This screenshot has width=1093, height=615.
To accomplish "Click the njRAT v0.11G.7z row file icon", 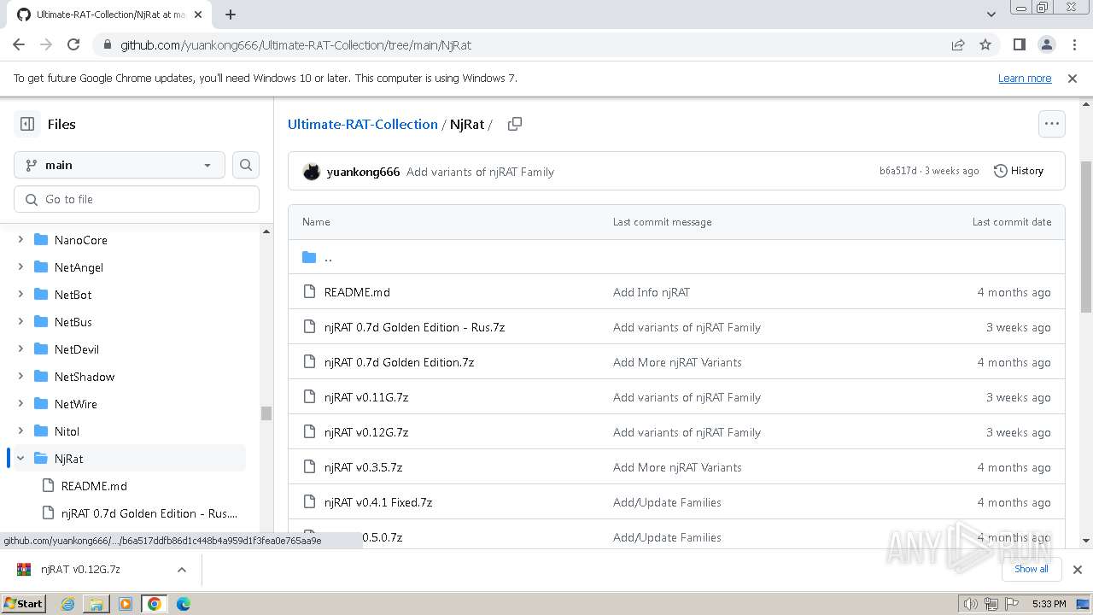I will click(309, 397).
